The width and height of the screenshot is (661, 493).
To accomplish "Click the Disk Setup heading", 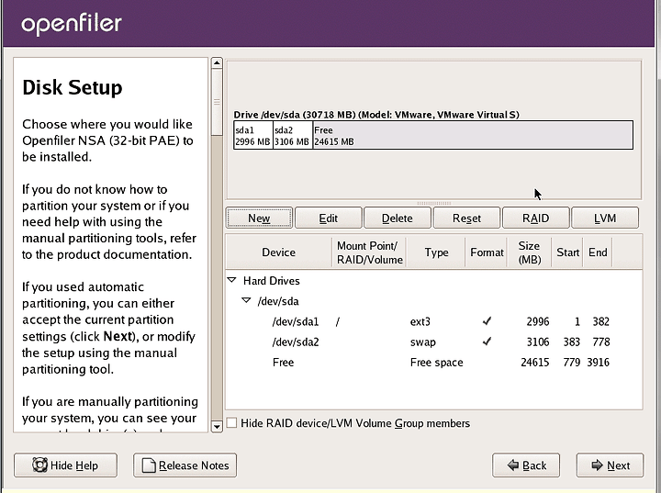I will (x=73, y=88).
